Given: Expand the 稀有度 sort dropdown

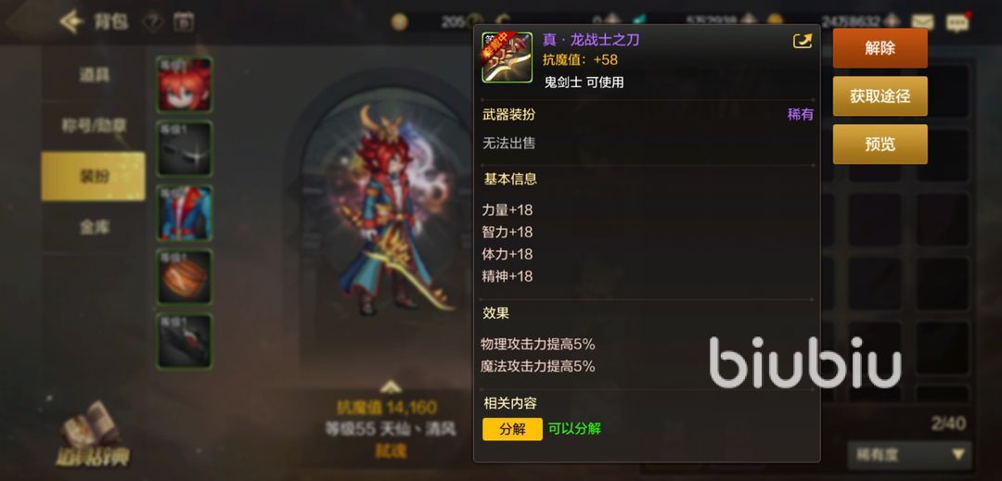Looking at the screenshot, I should (909, 455).
